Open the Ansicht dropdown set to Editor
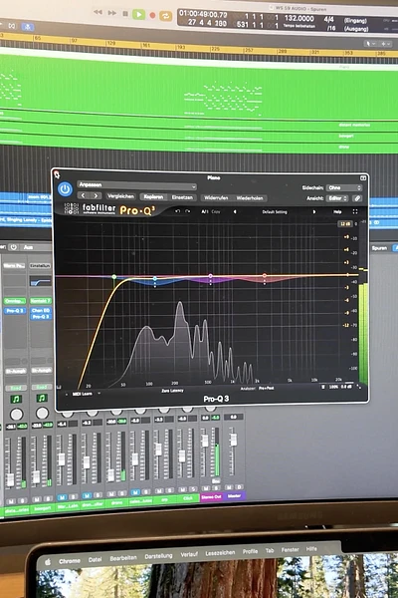The height and width of the screenshot is (598, 398). click(338, 198)
